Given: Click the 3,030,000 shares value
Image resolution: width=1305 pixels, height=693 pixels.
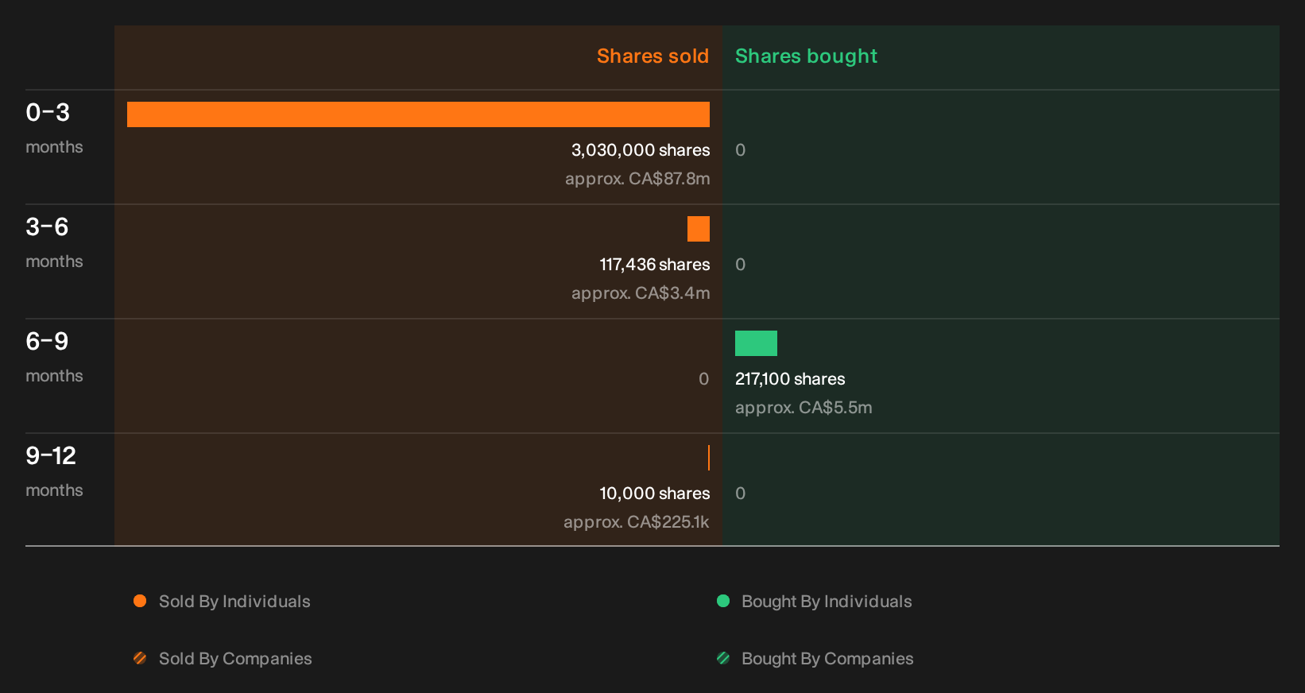Looking at the screenshot, I should pos(641,150).
